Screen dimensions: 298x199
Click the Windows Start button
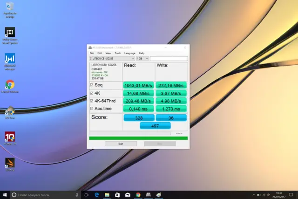click(x=4, y=194)
